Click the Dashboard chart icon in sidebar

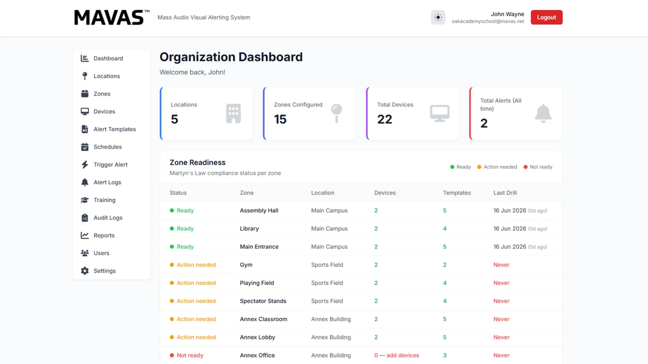point(85,58)
